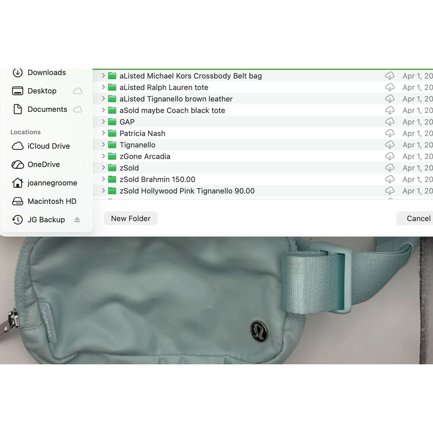Download aListed Tignanello brown leather from cloud
Screen dimensions: 433x433
click(390, 99)
